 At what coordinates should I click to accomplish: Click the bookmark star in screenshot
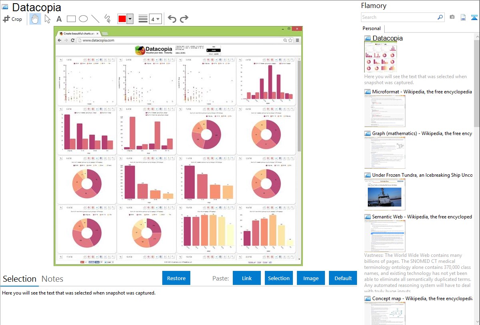tap(290, 40)
